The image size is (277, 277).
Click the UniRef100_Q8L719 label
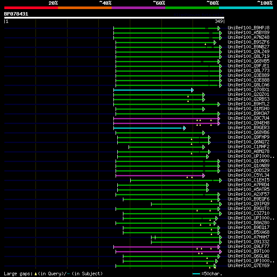click(x=248, y=57)
